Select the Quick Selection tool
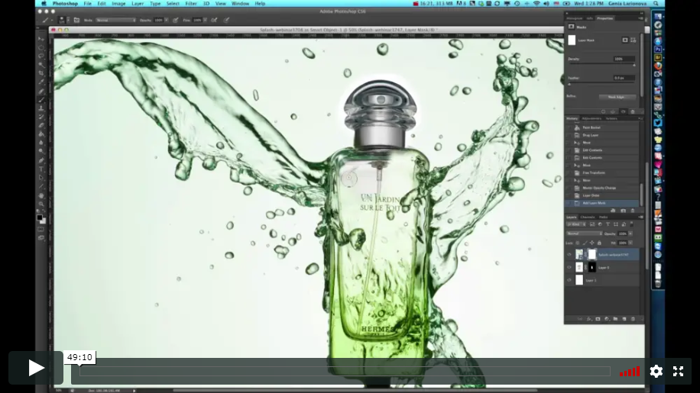 click(x=41, y=65)
